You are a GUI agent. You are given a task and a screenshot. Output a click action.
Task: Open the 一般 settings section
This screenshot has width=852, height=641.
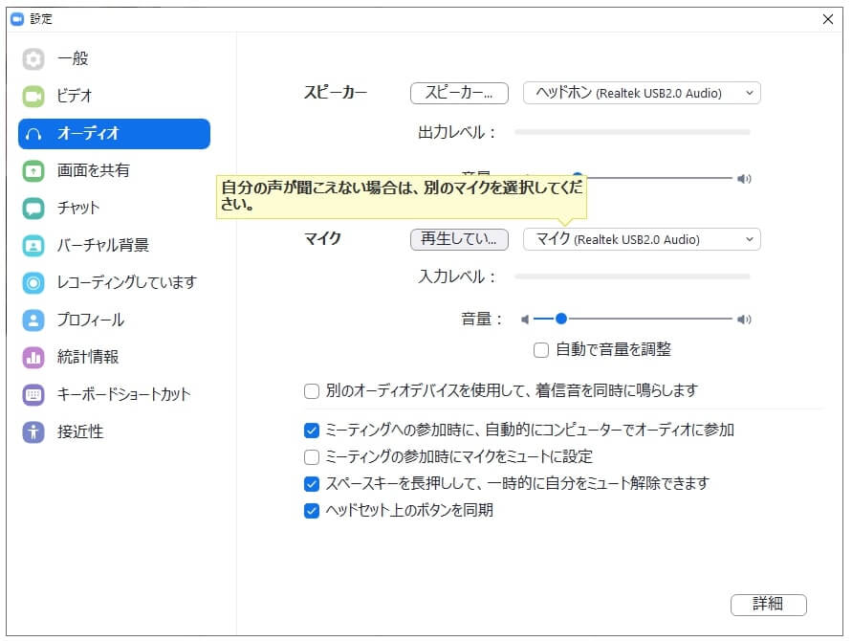pos(114,58)
